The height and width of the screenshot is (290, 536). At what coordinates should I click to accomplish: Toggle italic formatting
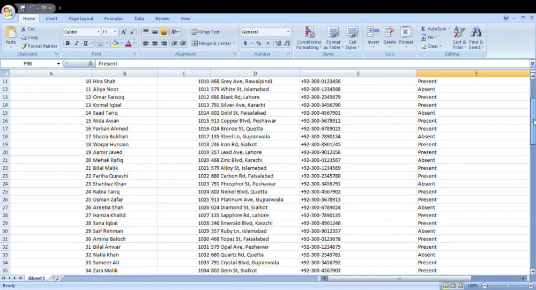[76, 43]
